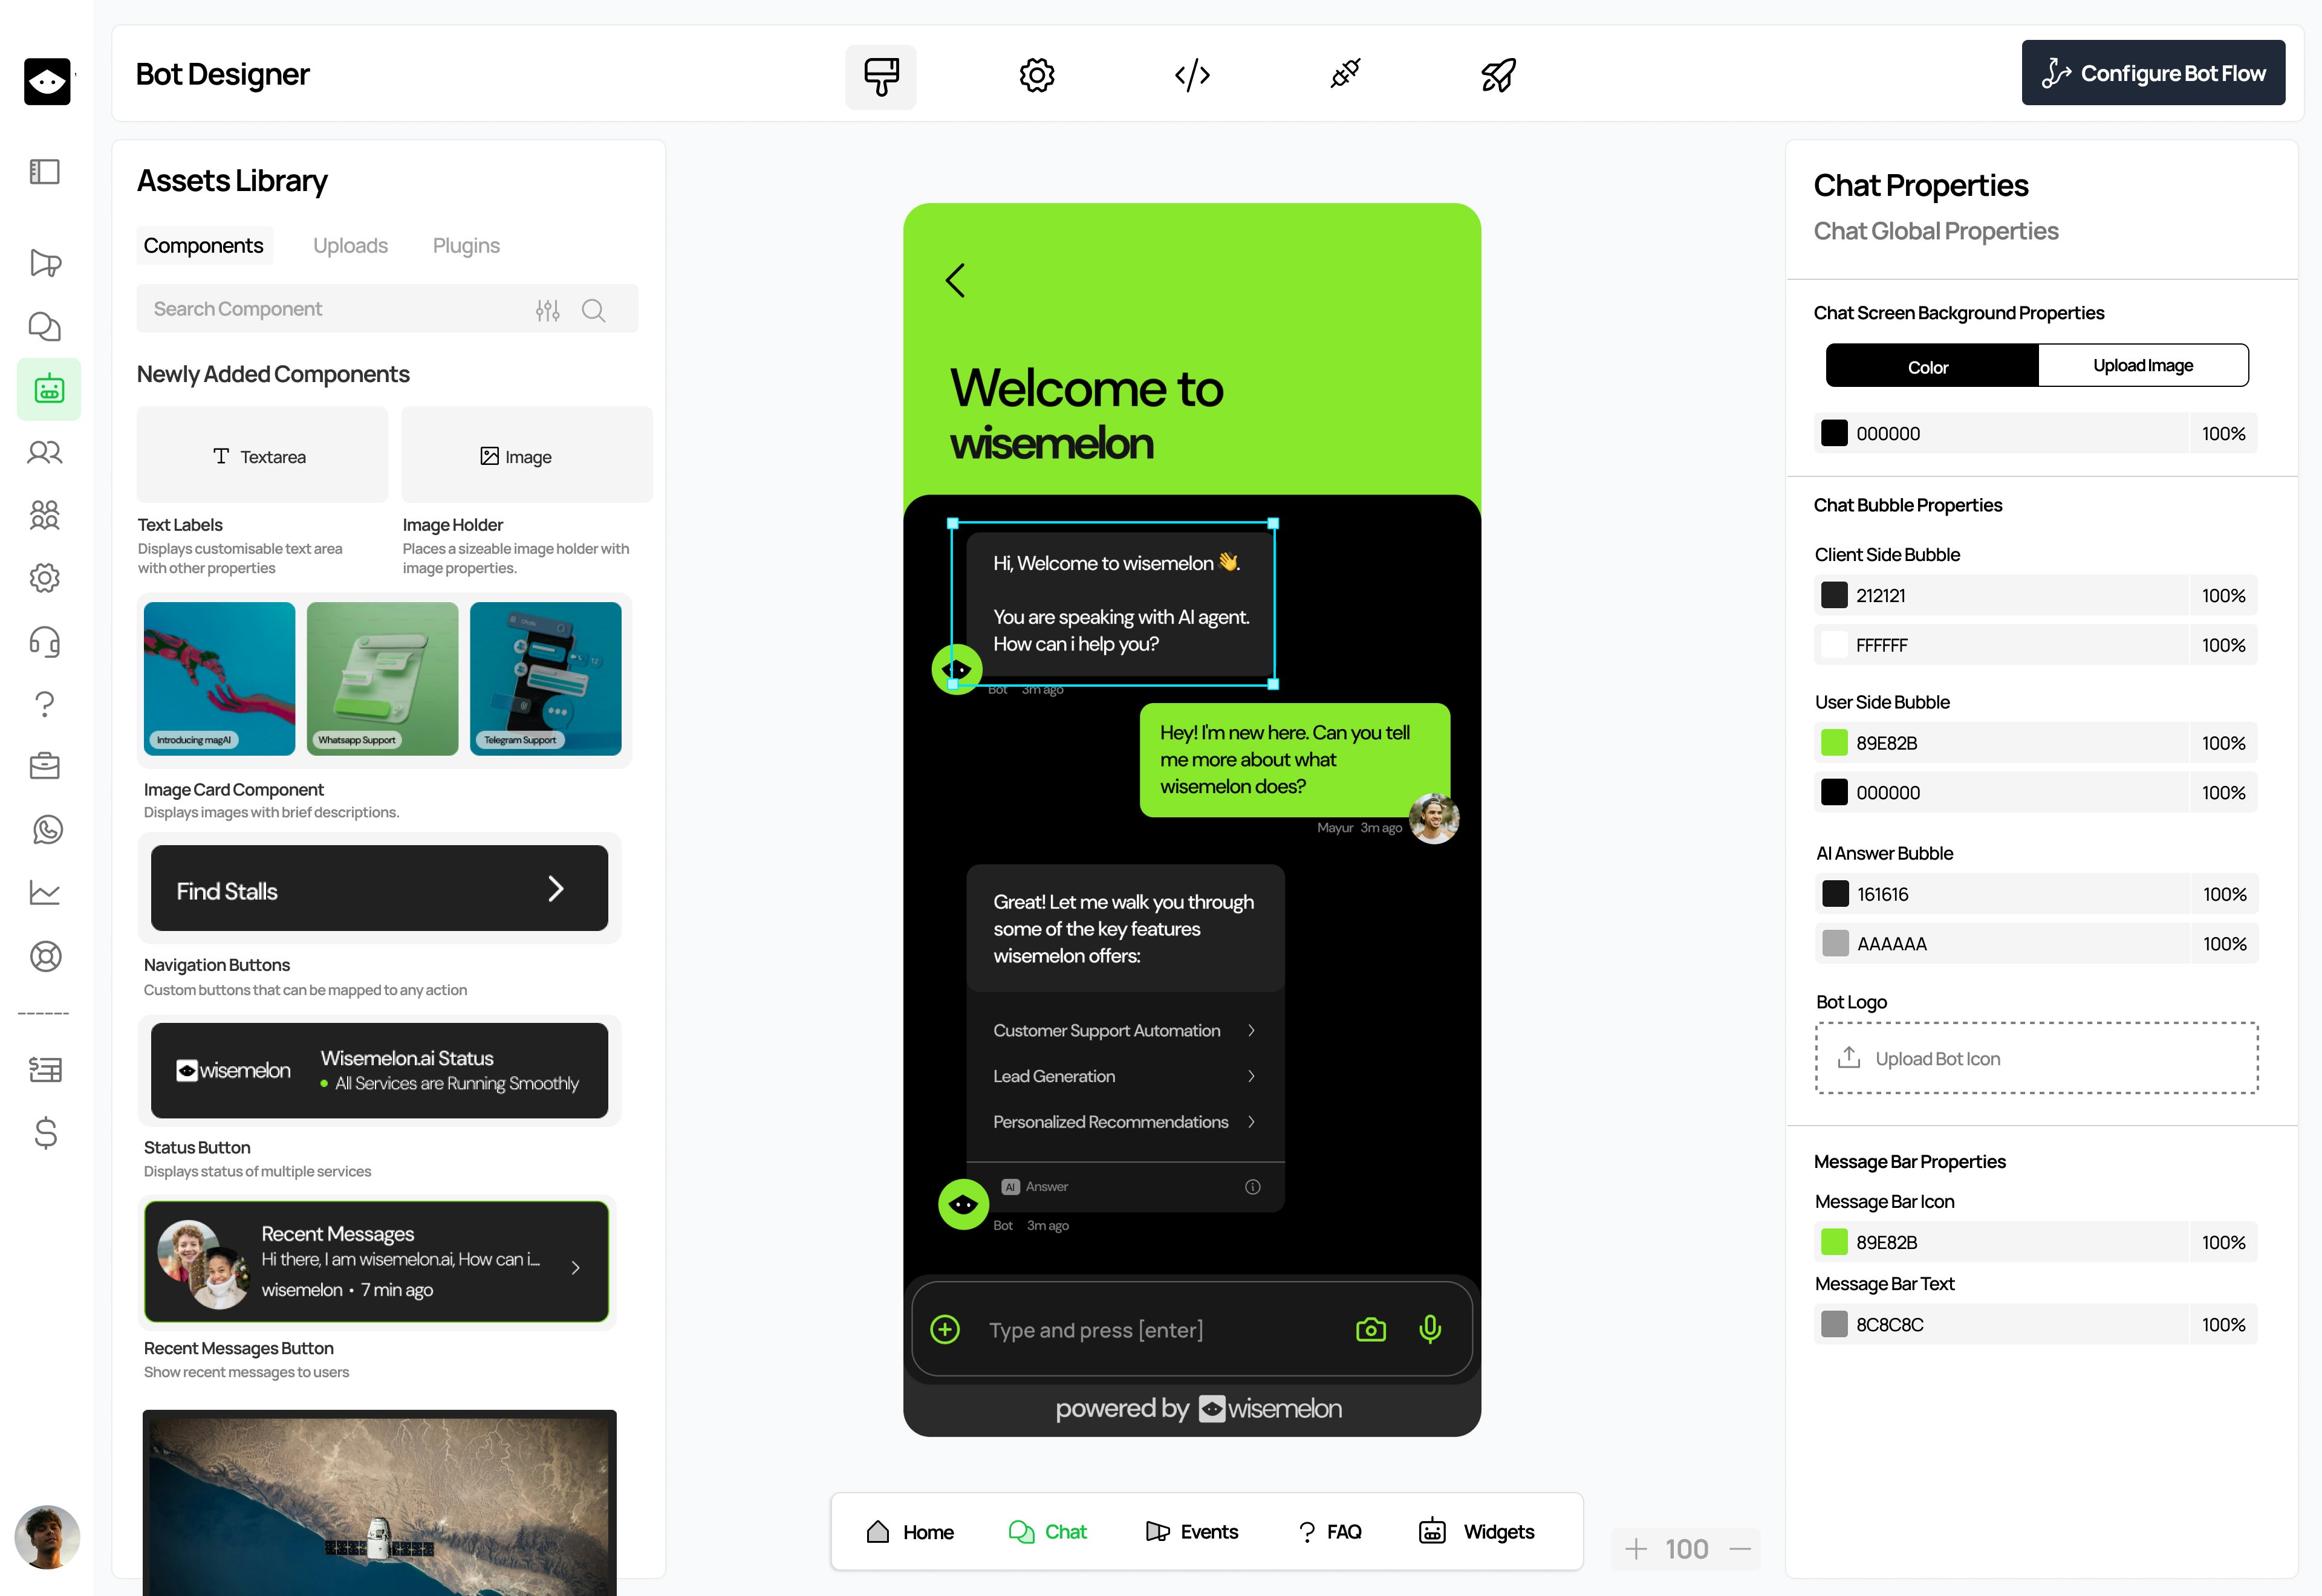2322x1596 pixels.
Task: Switch to the Uploads tab
Action: tap(350, 246)
